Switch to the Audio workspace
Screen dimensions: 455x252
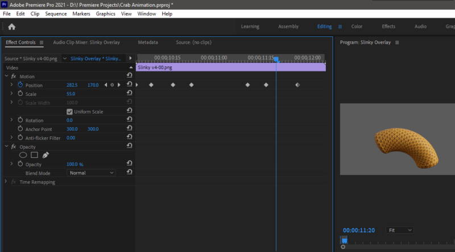(x=420, y=26)
